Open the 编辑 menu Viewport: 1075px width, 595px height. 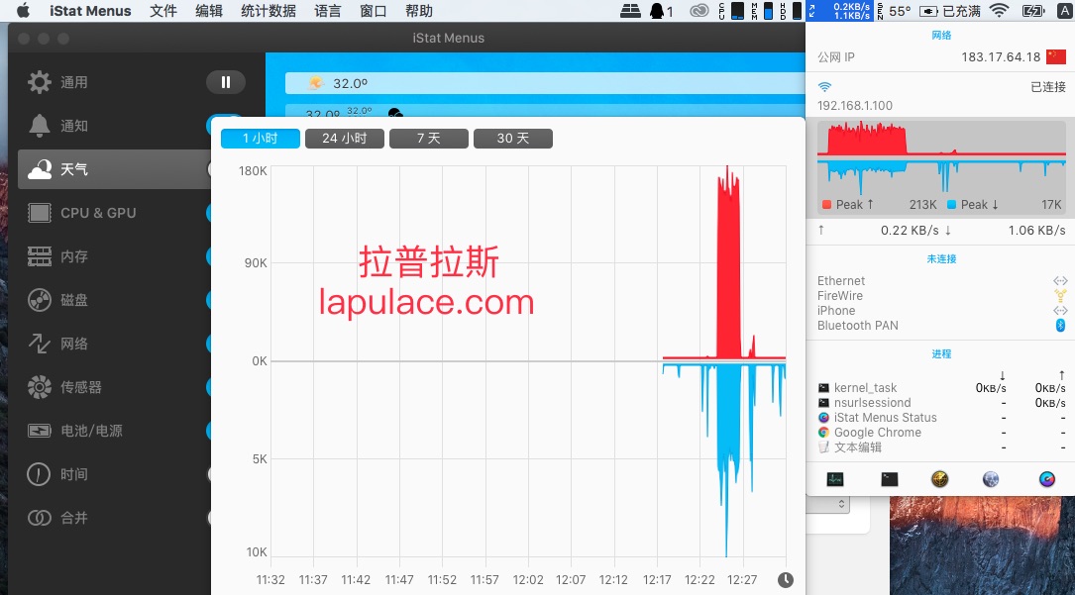(208, 11)
